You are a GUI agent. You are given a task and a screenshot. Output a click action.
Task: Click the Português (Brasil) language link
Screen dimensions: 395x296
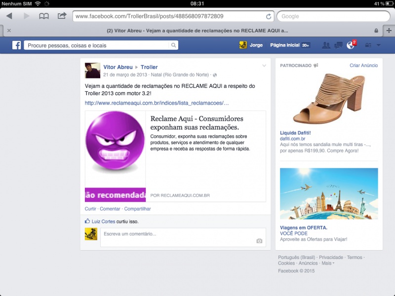tap(297, 258)
